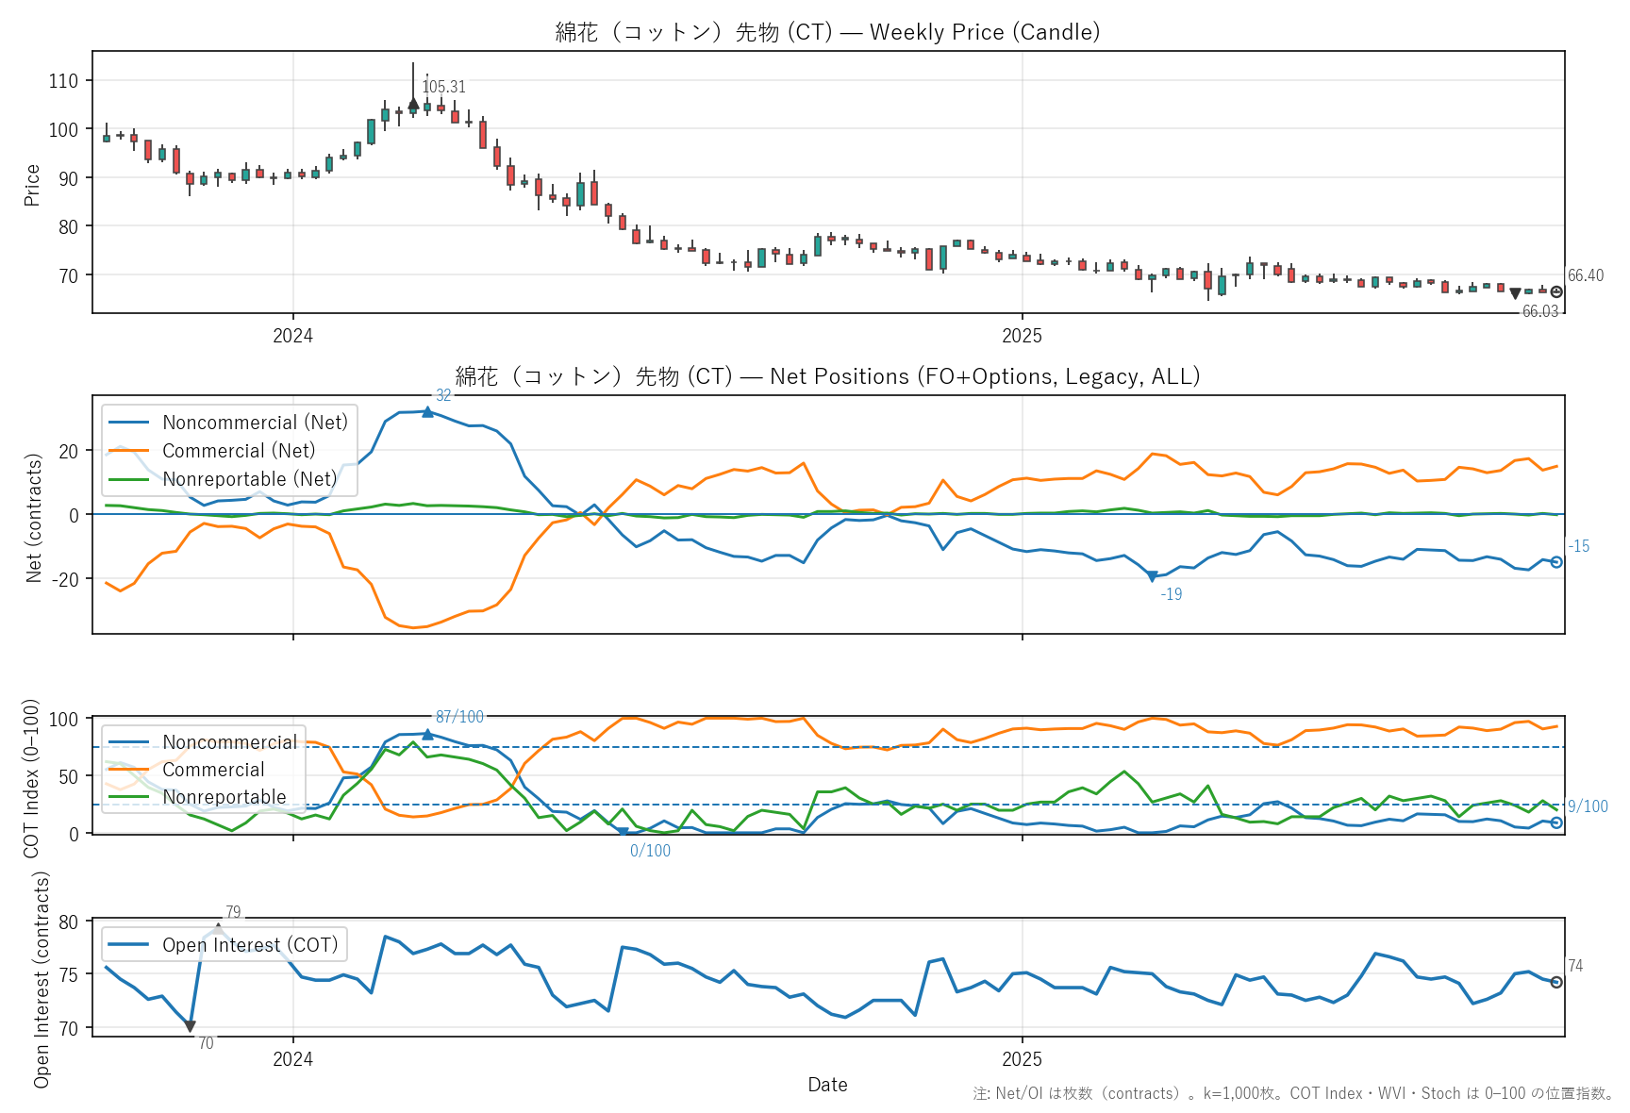Click the Open Interest (COT) legend entry
The height and width of the screenshot is (1113, 1630).
tap(249, 945)
